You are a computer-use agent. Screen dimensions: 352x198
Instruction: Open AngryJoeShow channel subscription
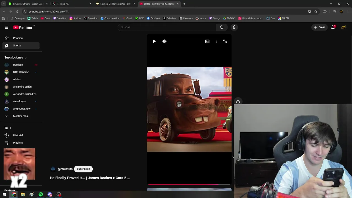point(21,109)
